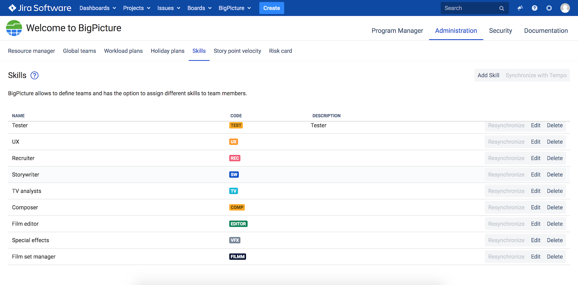This screenshot has height=285, width=578.
Task: Edit the Tester skill
Action: tap(536, 125)
